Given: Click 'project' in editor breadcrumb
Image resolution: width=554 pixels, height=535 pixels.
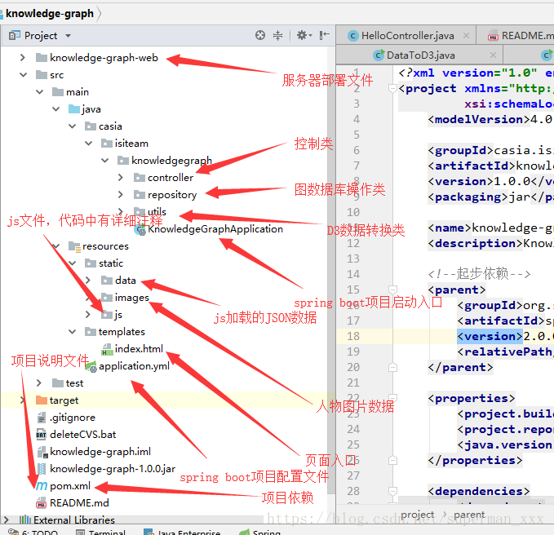Looking at the screenshot, I should click(x=417, y=515).
